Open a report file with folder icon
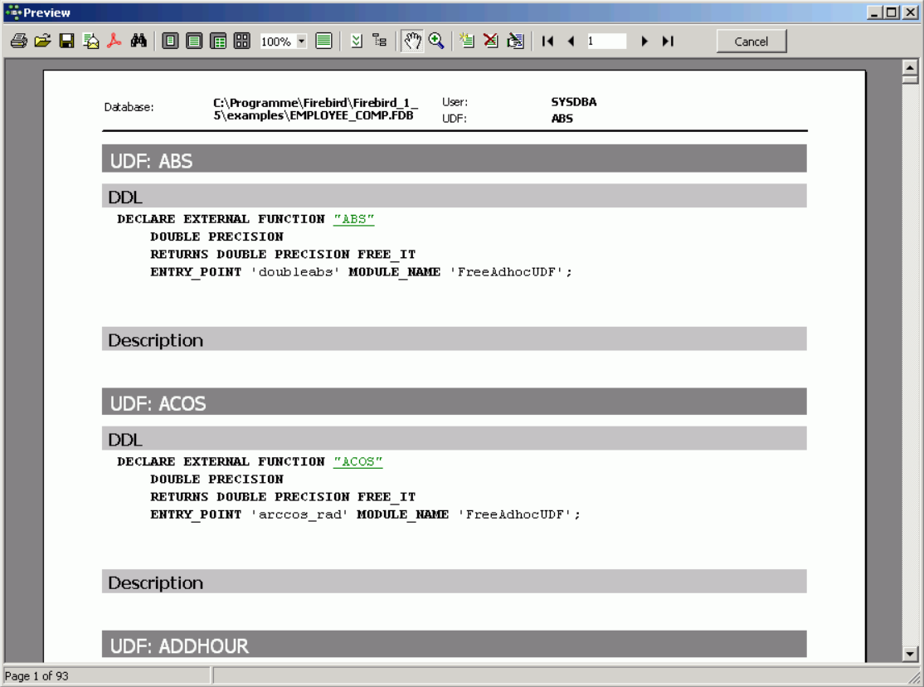The width and height of the screenshot is (924, 687). tap(42, 41)
